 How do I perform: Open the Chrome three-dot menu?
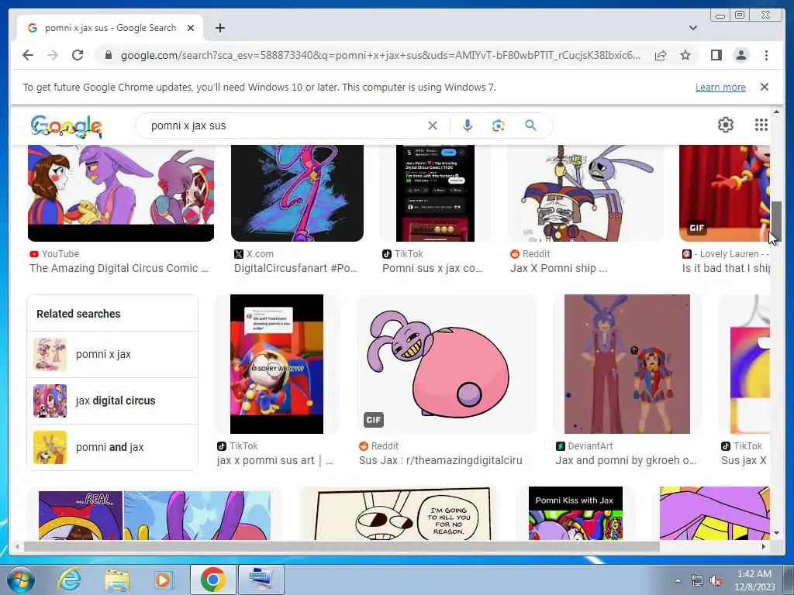[x=766, y=55]
